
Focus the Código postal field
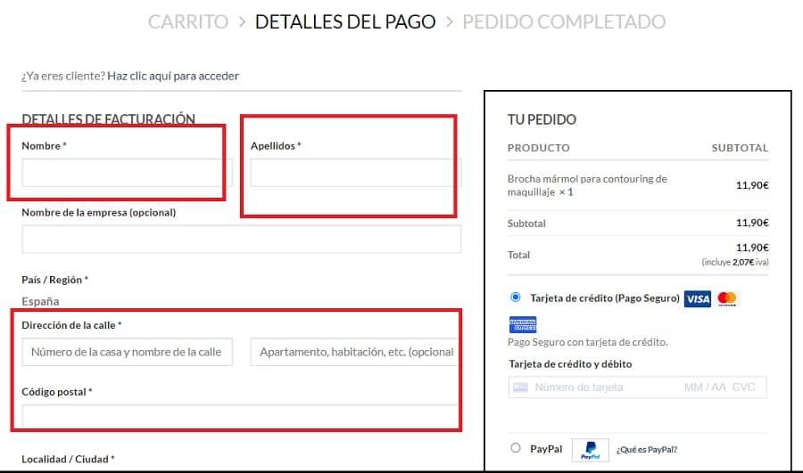241,417
